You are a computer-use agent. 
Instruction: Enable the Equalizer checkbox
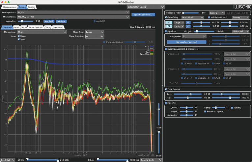coord(165,31)
